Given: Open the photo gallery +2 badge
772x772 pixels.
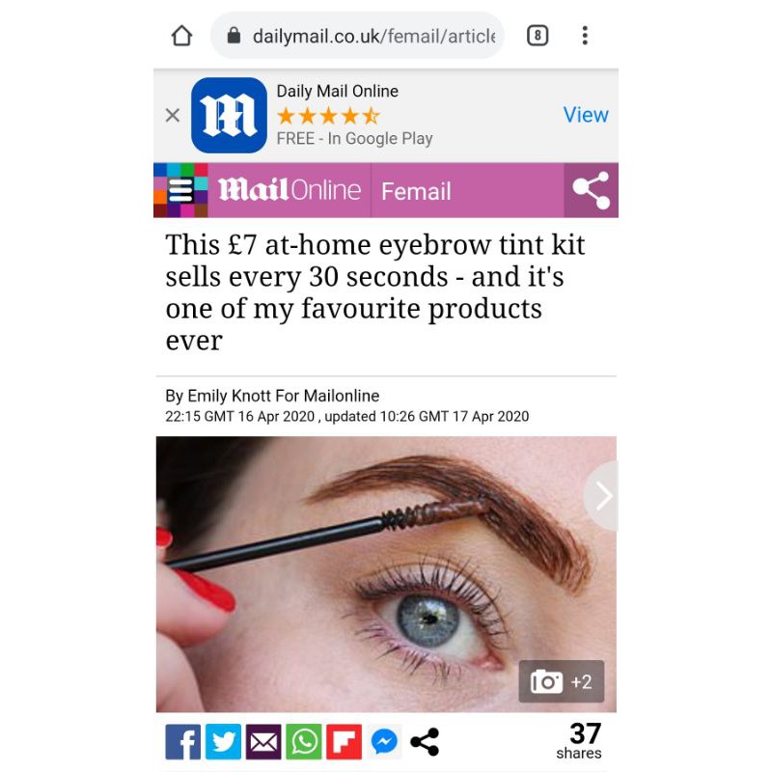Looking at the screenshot, I should [x=562, y=681].
